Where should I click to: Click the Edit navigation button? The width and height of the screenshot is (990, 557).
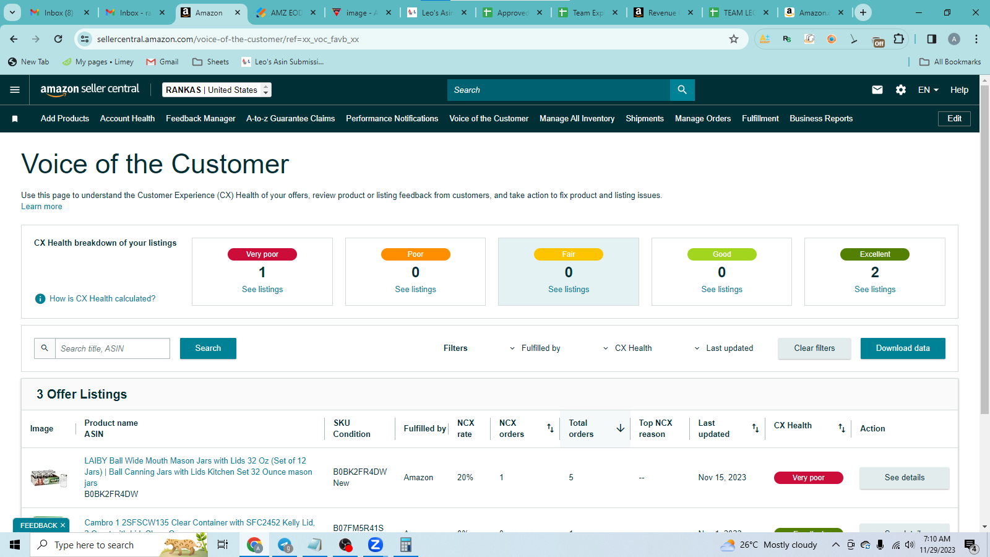tap(954, 119)
